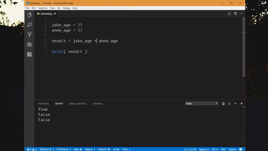Image resolution: width=268 pixels, height=151 pixels.
Task: Click errors and warnings count in status bar
Action: [x=32, y=149]
